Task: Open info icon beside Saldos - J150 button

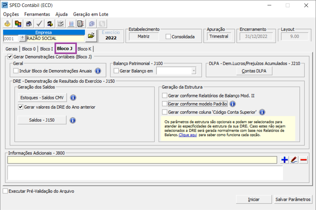Action: 72,120
